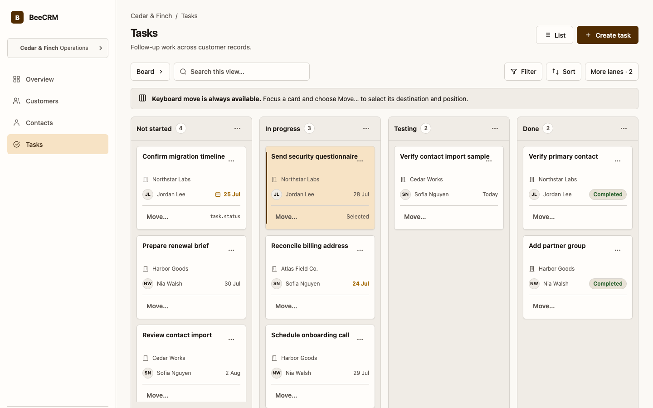Click the JL avatar on Confirm migration timeline

tap(148, 194)
